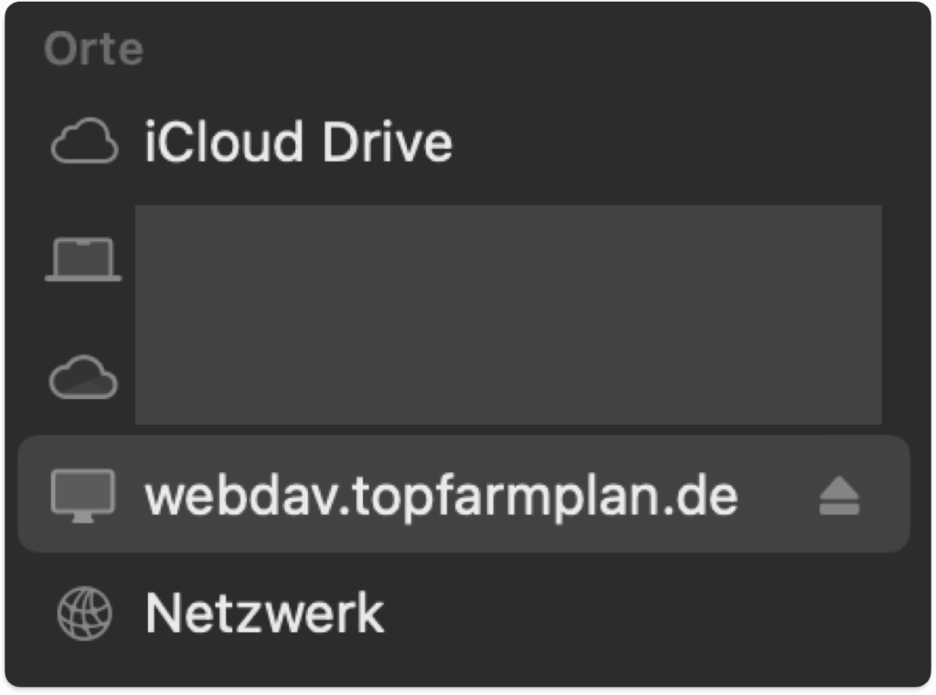Unmount the server with the eject button
Screen dimensions: 936x695
(x=839, y=497)
